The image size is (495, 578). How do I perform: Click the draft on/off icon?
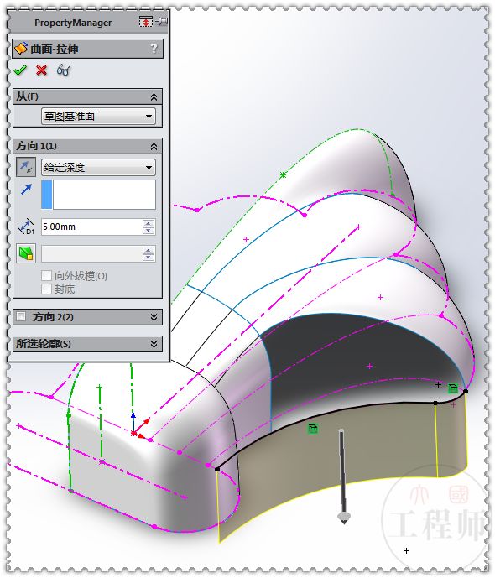click(x=26, y=253)
